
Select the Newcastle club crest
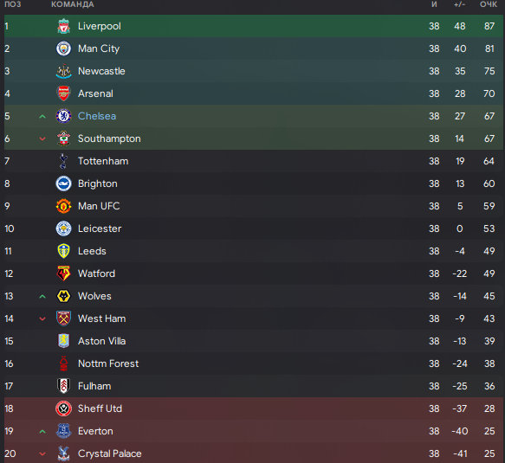point(64,71)
